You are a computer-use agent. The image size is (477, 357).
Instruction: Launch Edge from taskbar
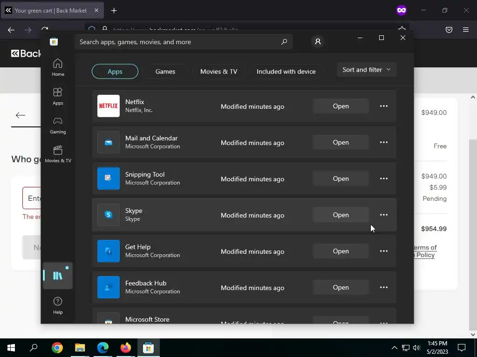click(103, 348)
